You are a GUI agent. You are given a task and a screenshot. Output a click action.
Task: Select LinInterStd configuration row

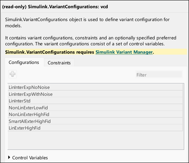(95, 101)
